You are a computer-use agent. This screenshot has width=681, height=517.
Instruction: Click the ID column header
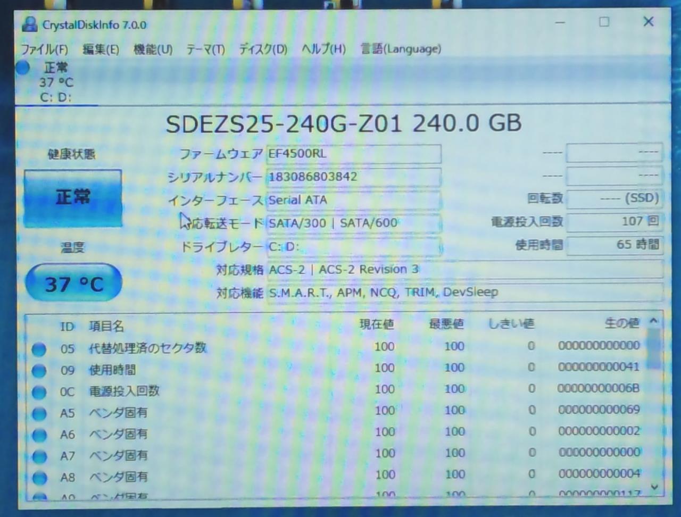click(x=67, y=327)
